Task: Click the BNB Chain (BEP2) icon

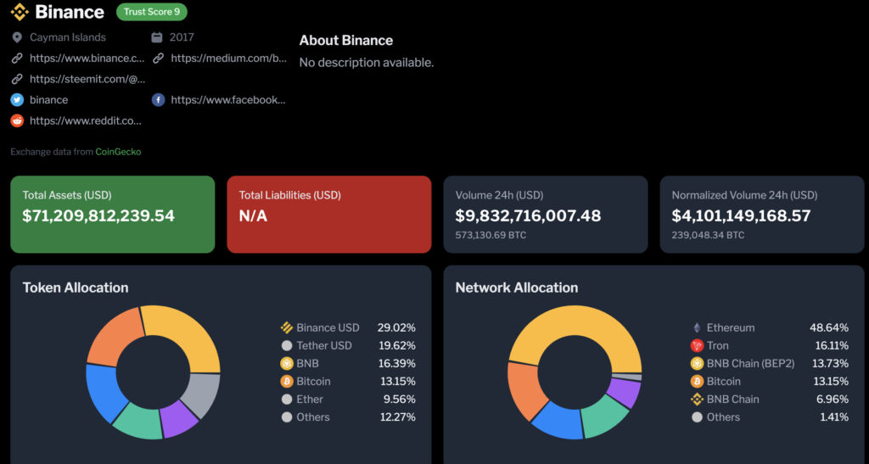Action: click(697, 363)
